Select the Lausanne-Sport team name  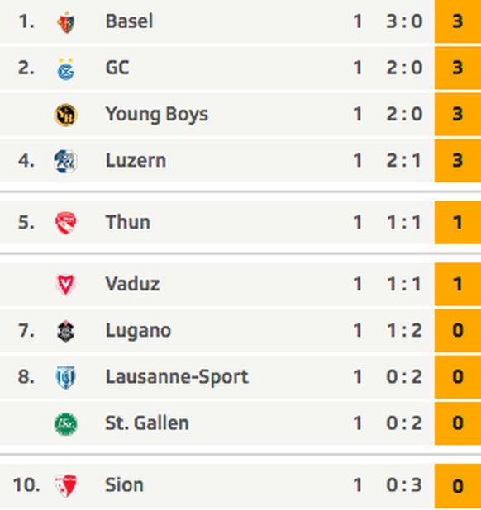coord(177,377)
